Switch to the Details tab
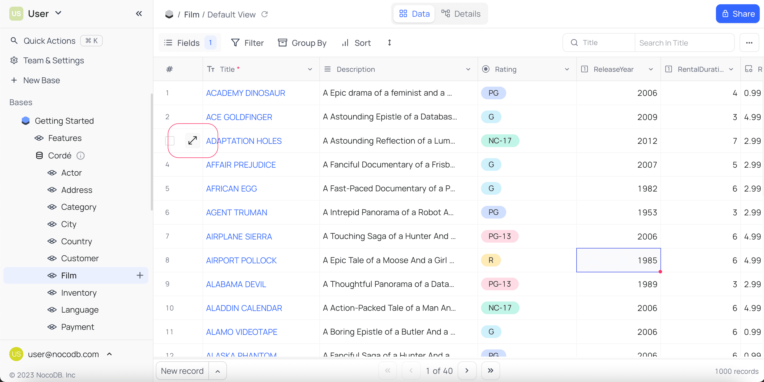The width and height of the screenshot is (764, 382). (x=461, y=14)
